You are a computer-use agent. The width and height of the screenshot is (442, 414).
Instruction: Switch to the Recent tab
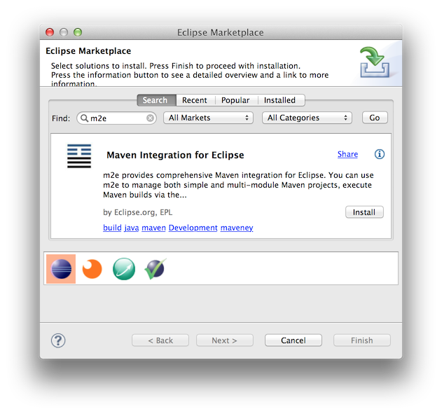[x=195, y=100]
